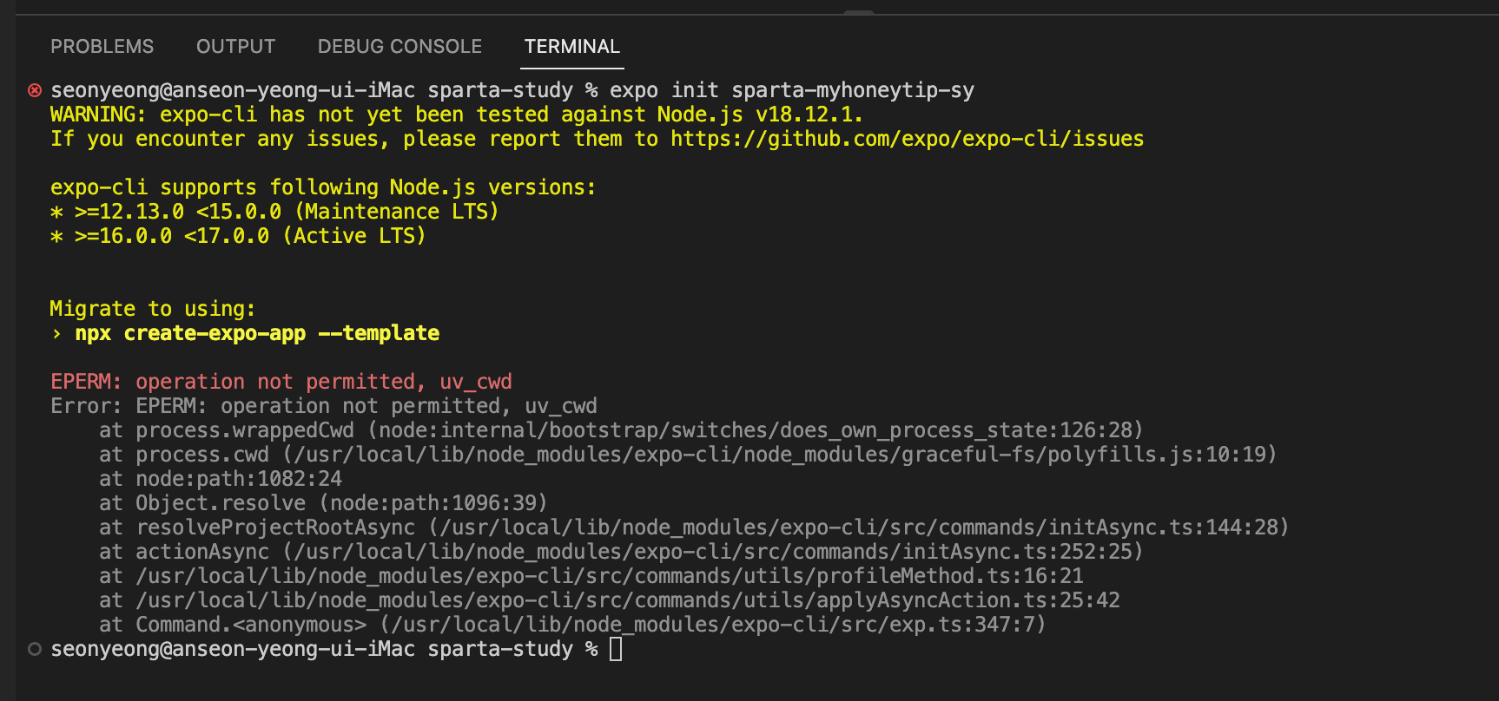The width and height of the screenshot is (1499, 701).
Task: Click the '>=16.0.0 <17.0.0 (Active LTS)' line
Action: coord(238,236)
